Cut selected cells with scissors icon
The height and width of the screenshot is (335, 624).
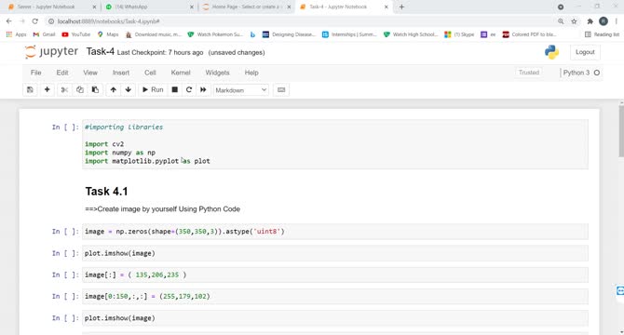(x=64, y=90)
